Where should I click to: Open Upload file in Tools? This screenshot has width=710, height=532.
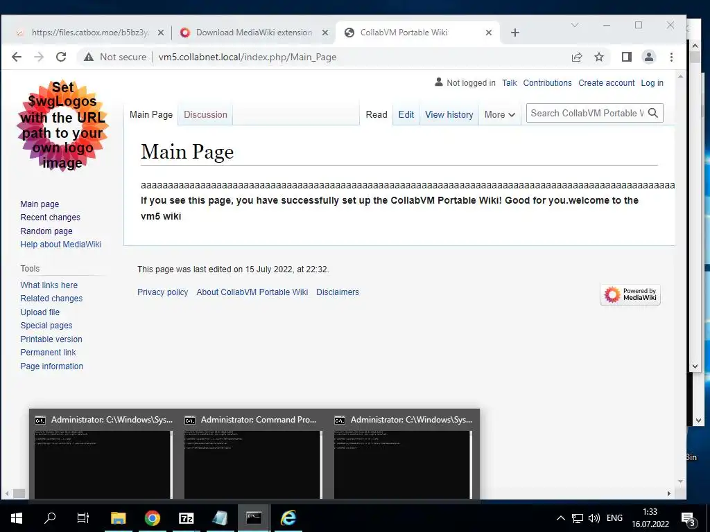40,312
